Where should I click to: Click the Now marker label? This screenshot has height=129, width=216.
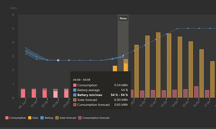pos(123,18)
